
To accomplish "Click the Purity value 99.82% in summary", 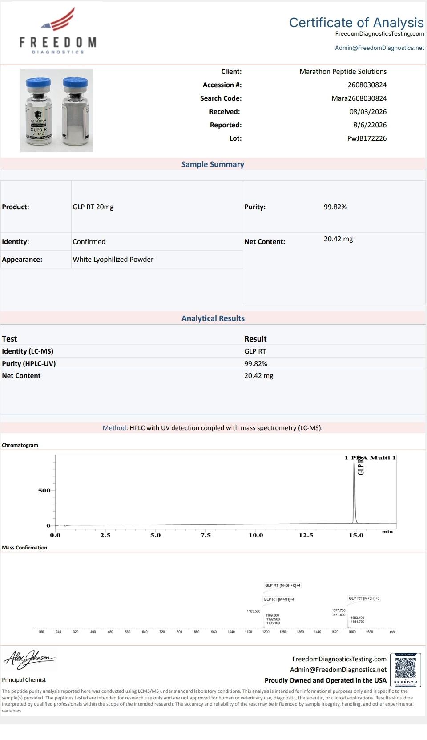I will click(x=335, y=207).
